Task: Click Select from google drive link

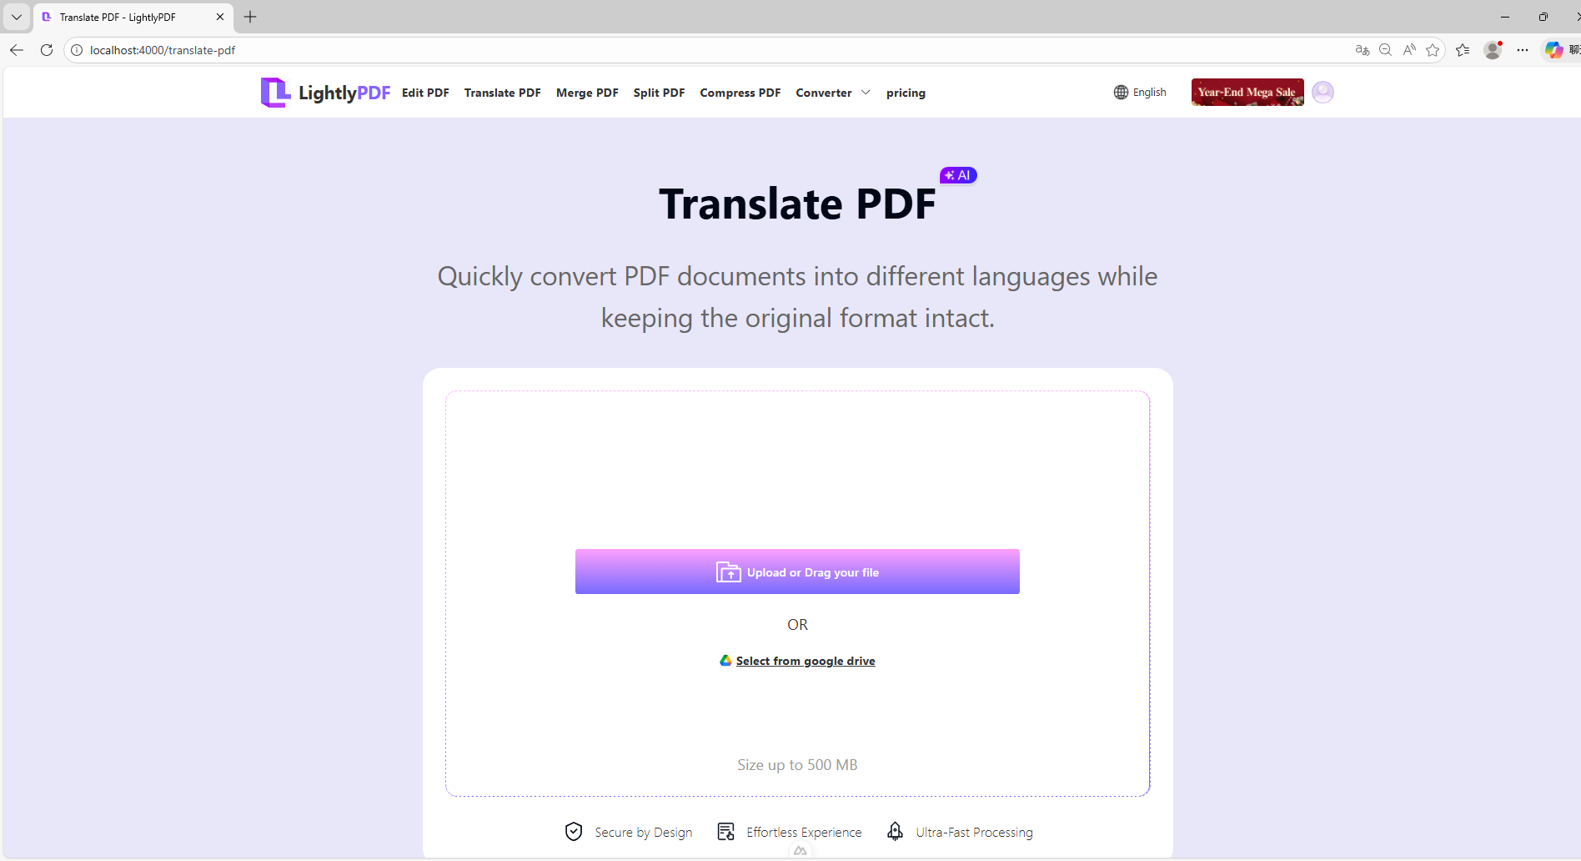Action: point(805,661)
